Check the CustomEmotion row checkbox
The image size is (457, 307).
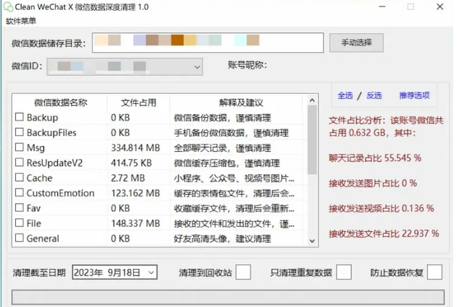(19, 193)
